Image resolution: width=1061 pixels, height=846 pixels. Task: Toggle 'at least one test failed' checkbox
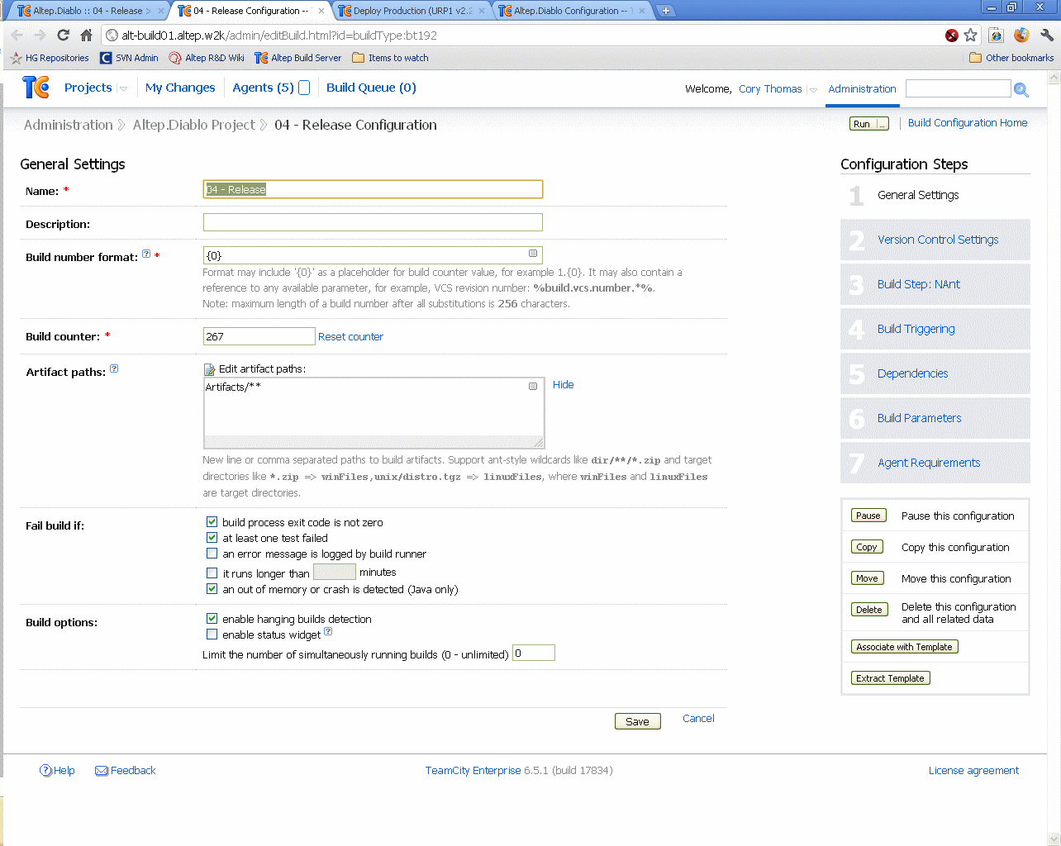tap(212, 538)
